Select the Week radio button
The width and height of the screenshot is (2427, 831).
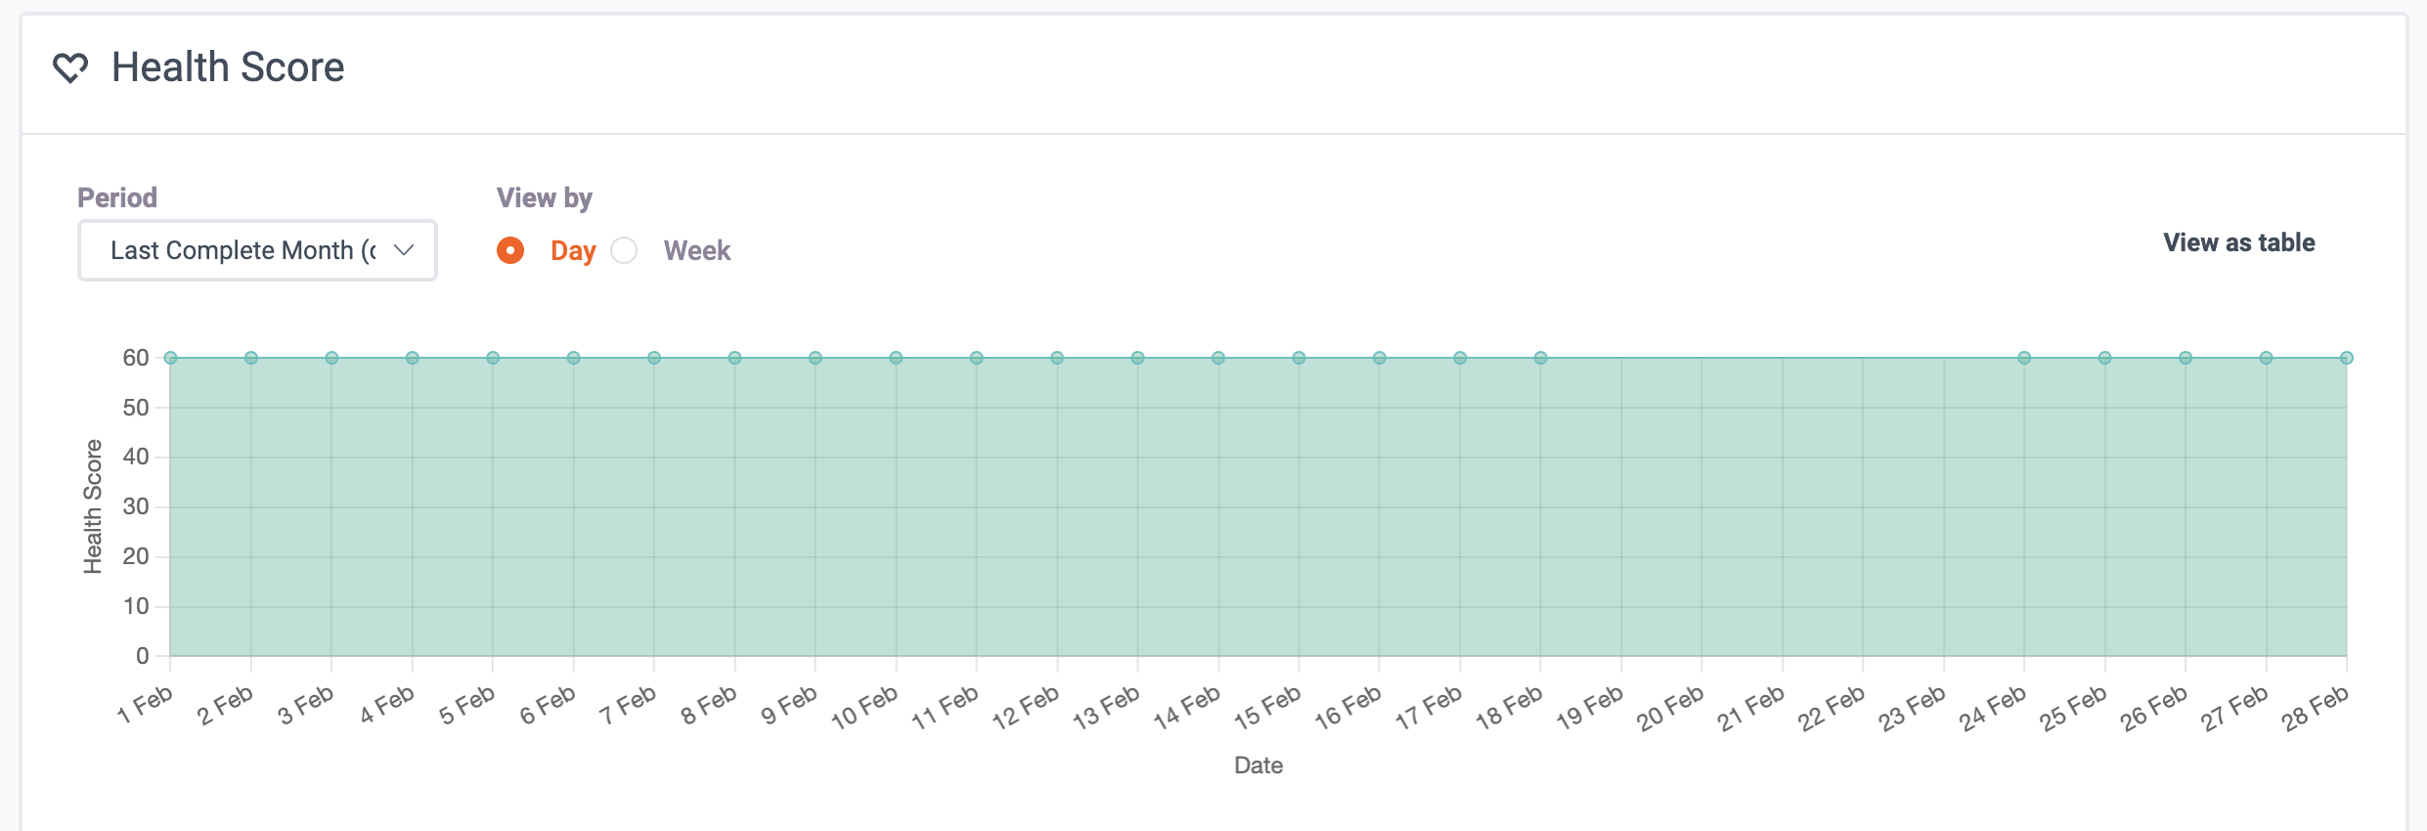pyautogui.click(x=624, y=250)
